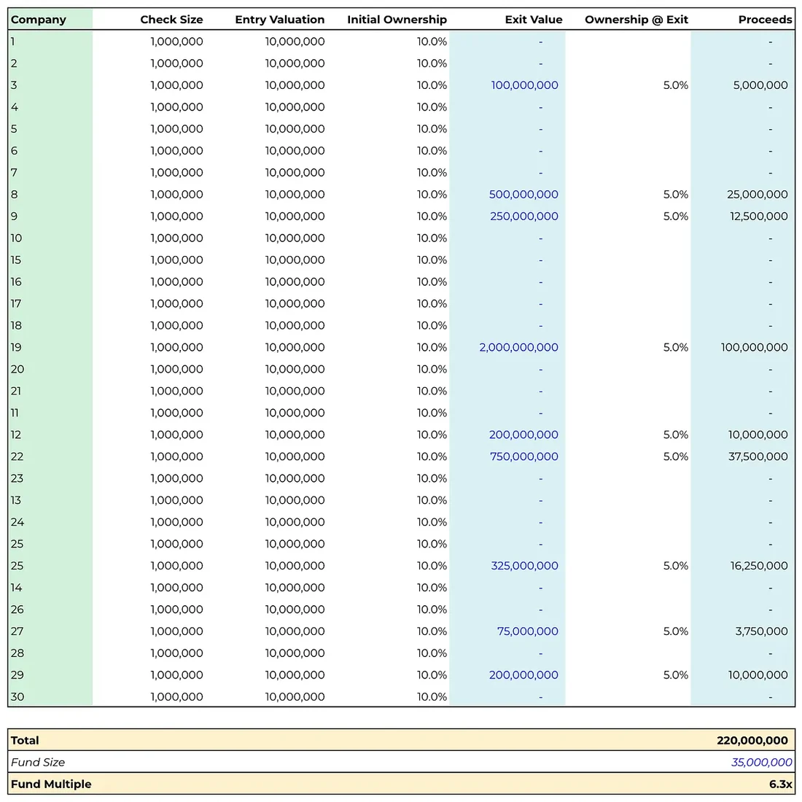Select proceeds cell 5,000,000

pos(760,85)
